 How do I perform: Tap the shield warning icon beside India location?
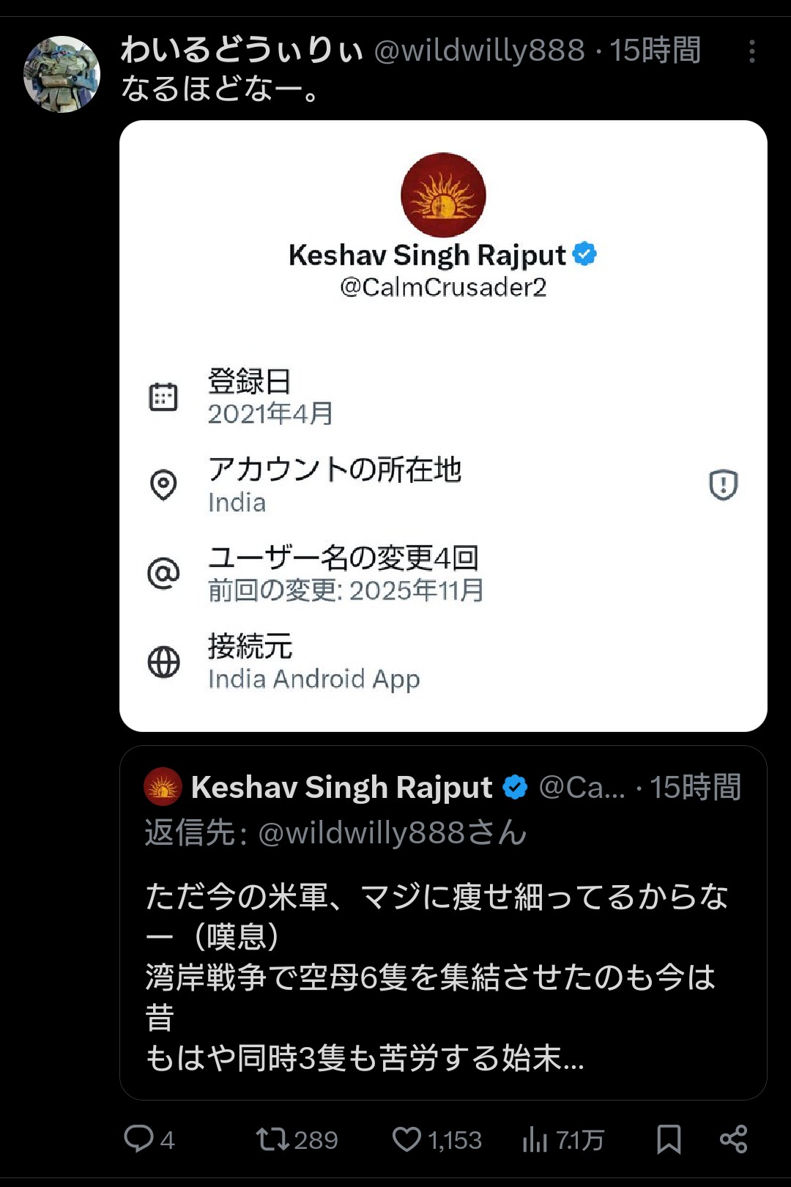click(x=723, y=484)
